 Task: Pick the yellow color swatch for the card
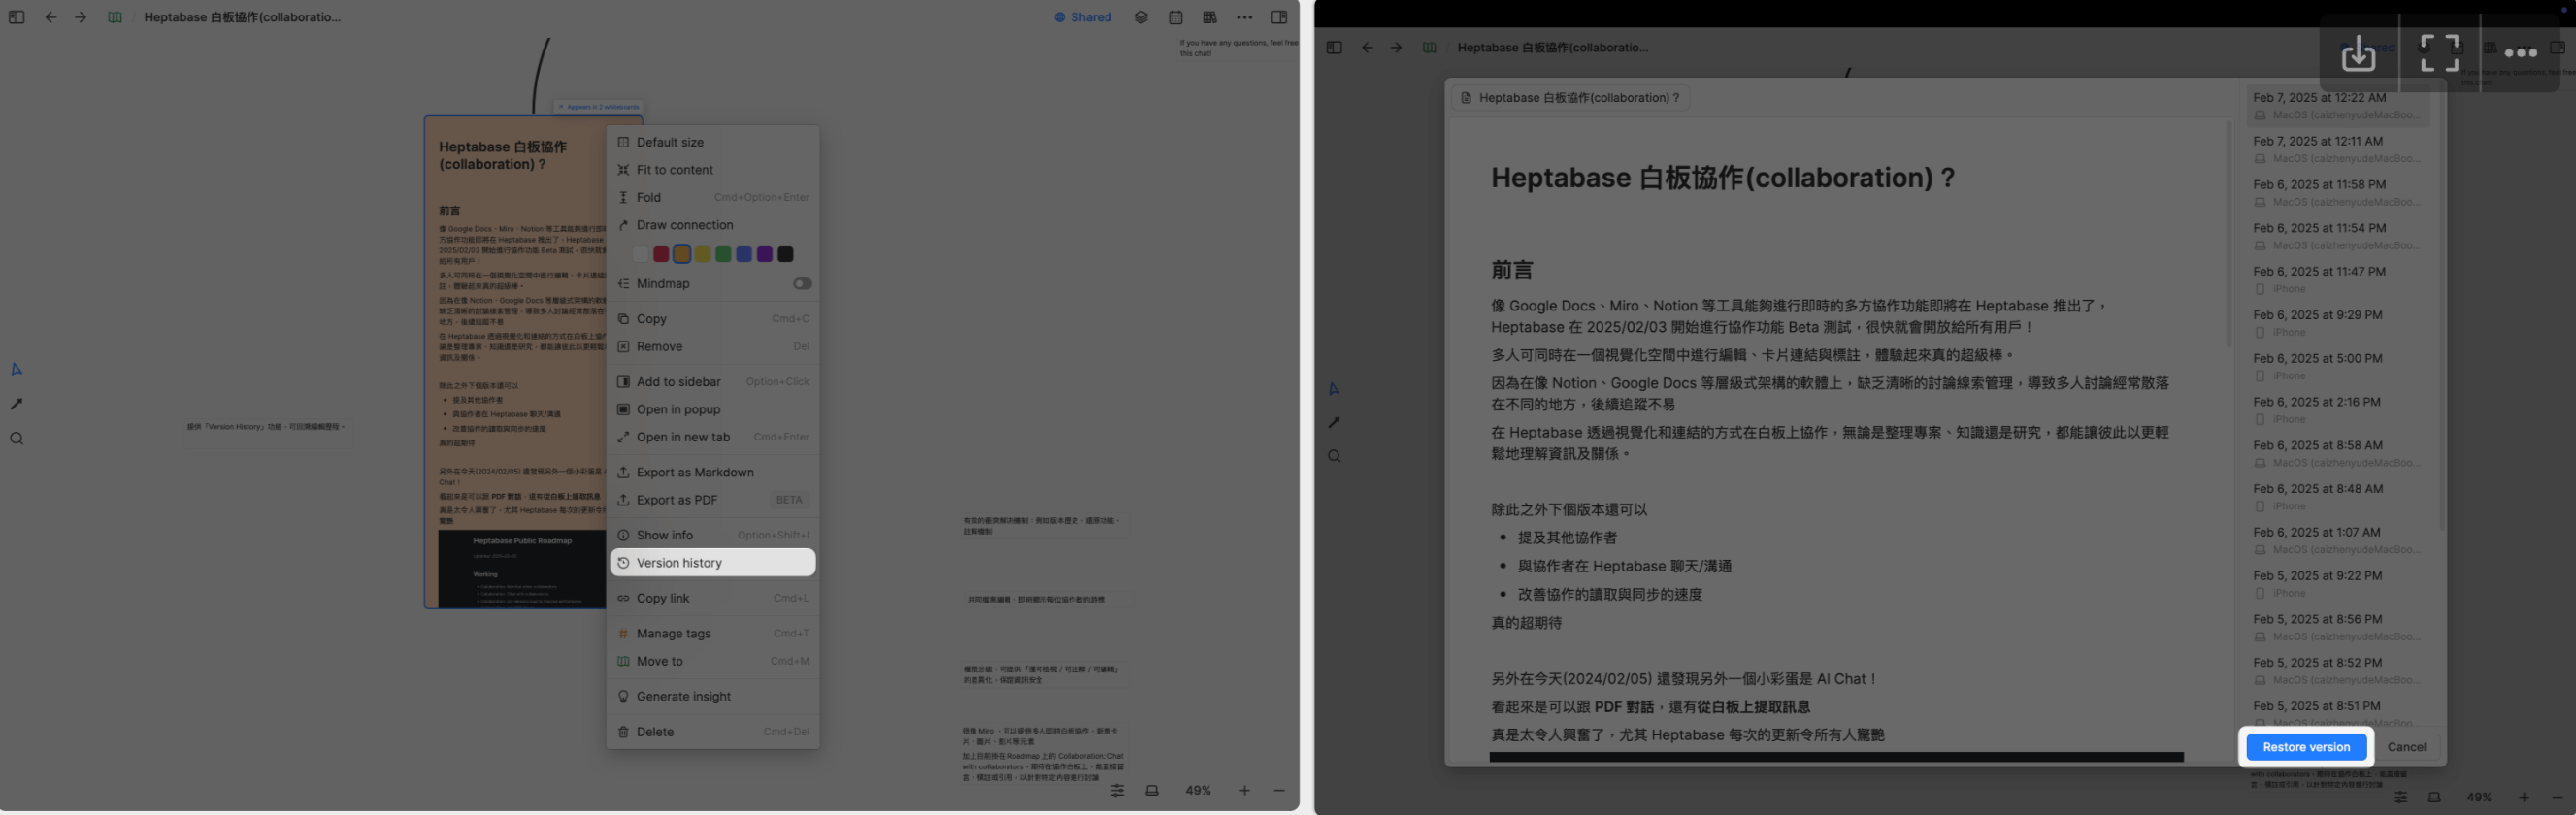(x=703, y=254)
